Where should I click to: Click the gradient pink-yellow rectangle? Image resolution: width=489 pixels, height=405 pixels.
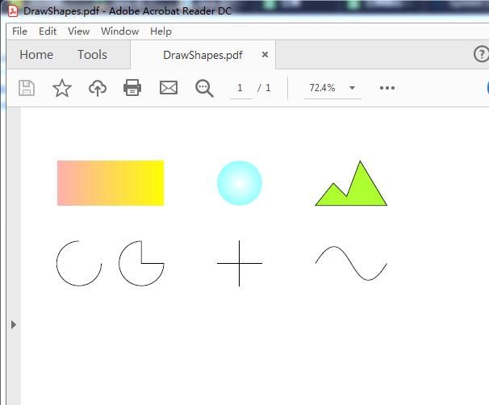pyautogui.click(x=111, y=183)
